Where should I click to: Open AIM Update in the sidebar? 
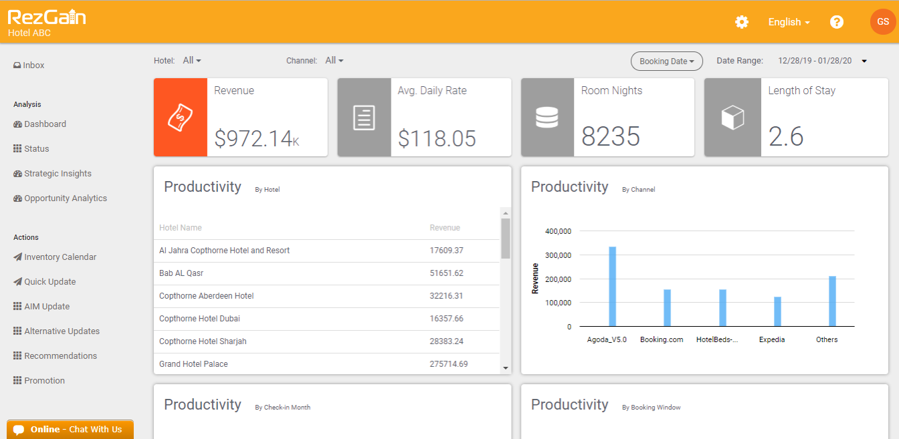41,307
